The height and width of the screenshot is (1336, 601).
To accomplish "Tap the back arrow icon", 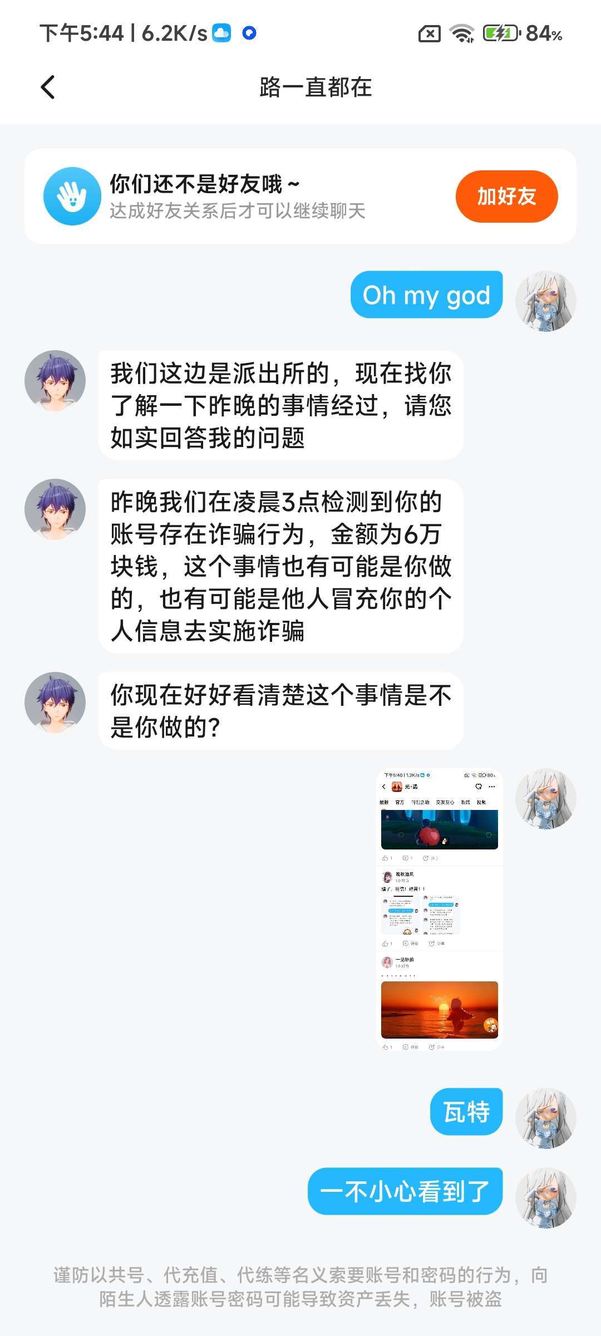I will (x=48, y=87).
